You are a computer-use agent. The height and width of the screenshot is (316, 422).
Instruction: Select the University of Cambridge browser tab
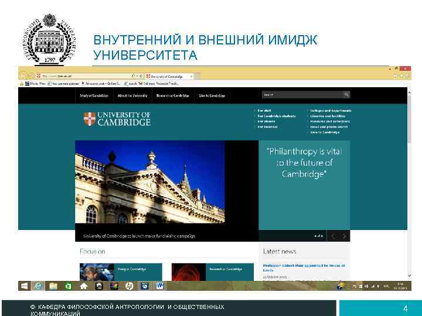(169, 77)
